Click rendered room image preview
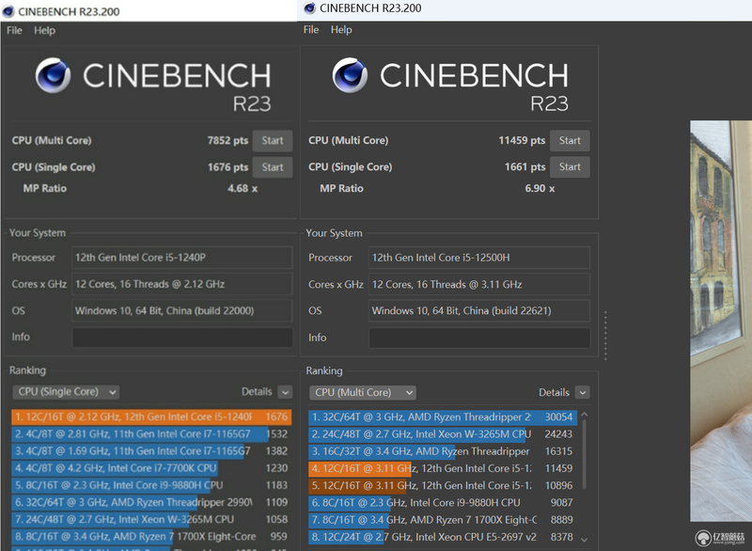The image size is (752, 551). [x=721, y=321]
